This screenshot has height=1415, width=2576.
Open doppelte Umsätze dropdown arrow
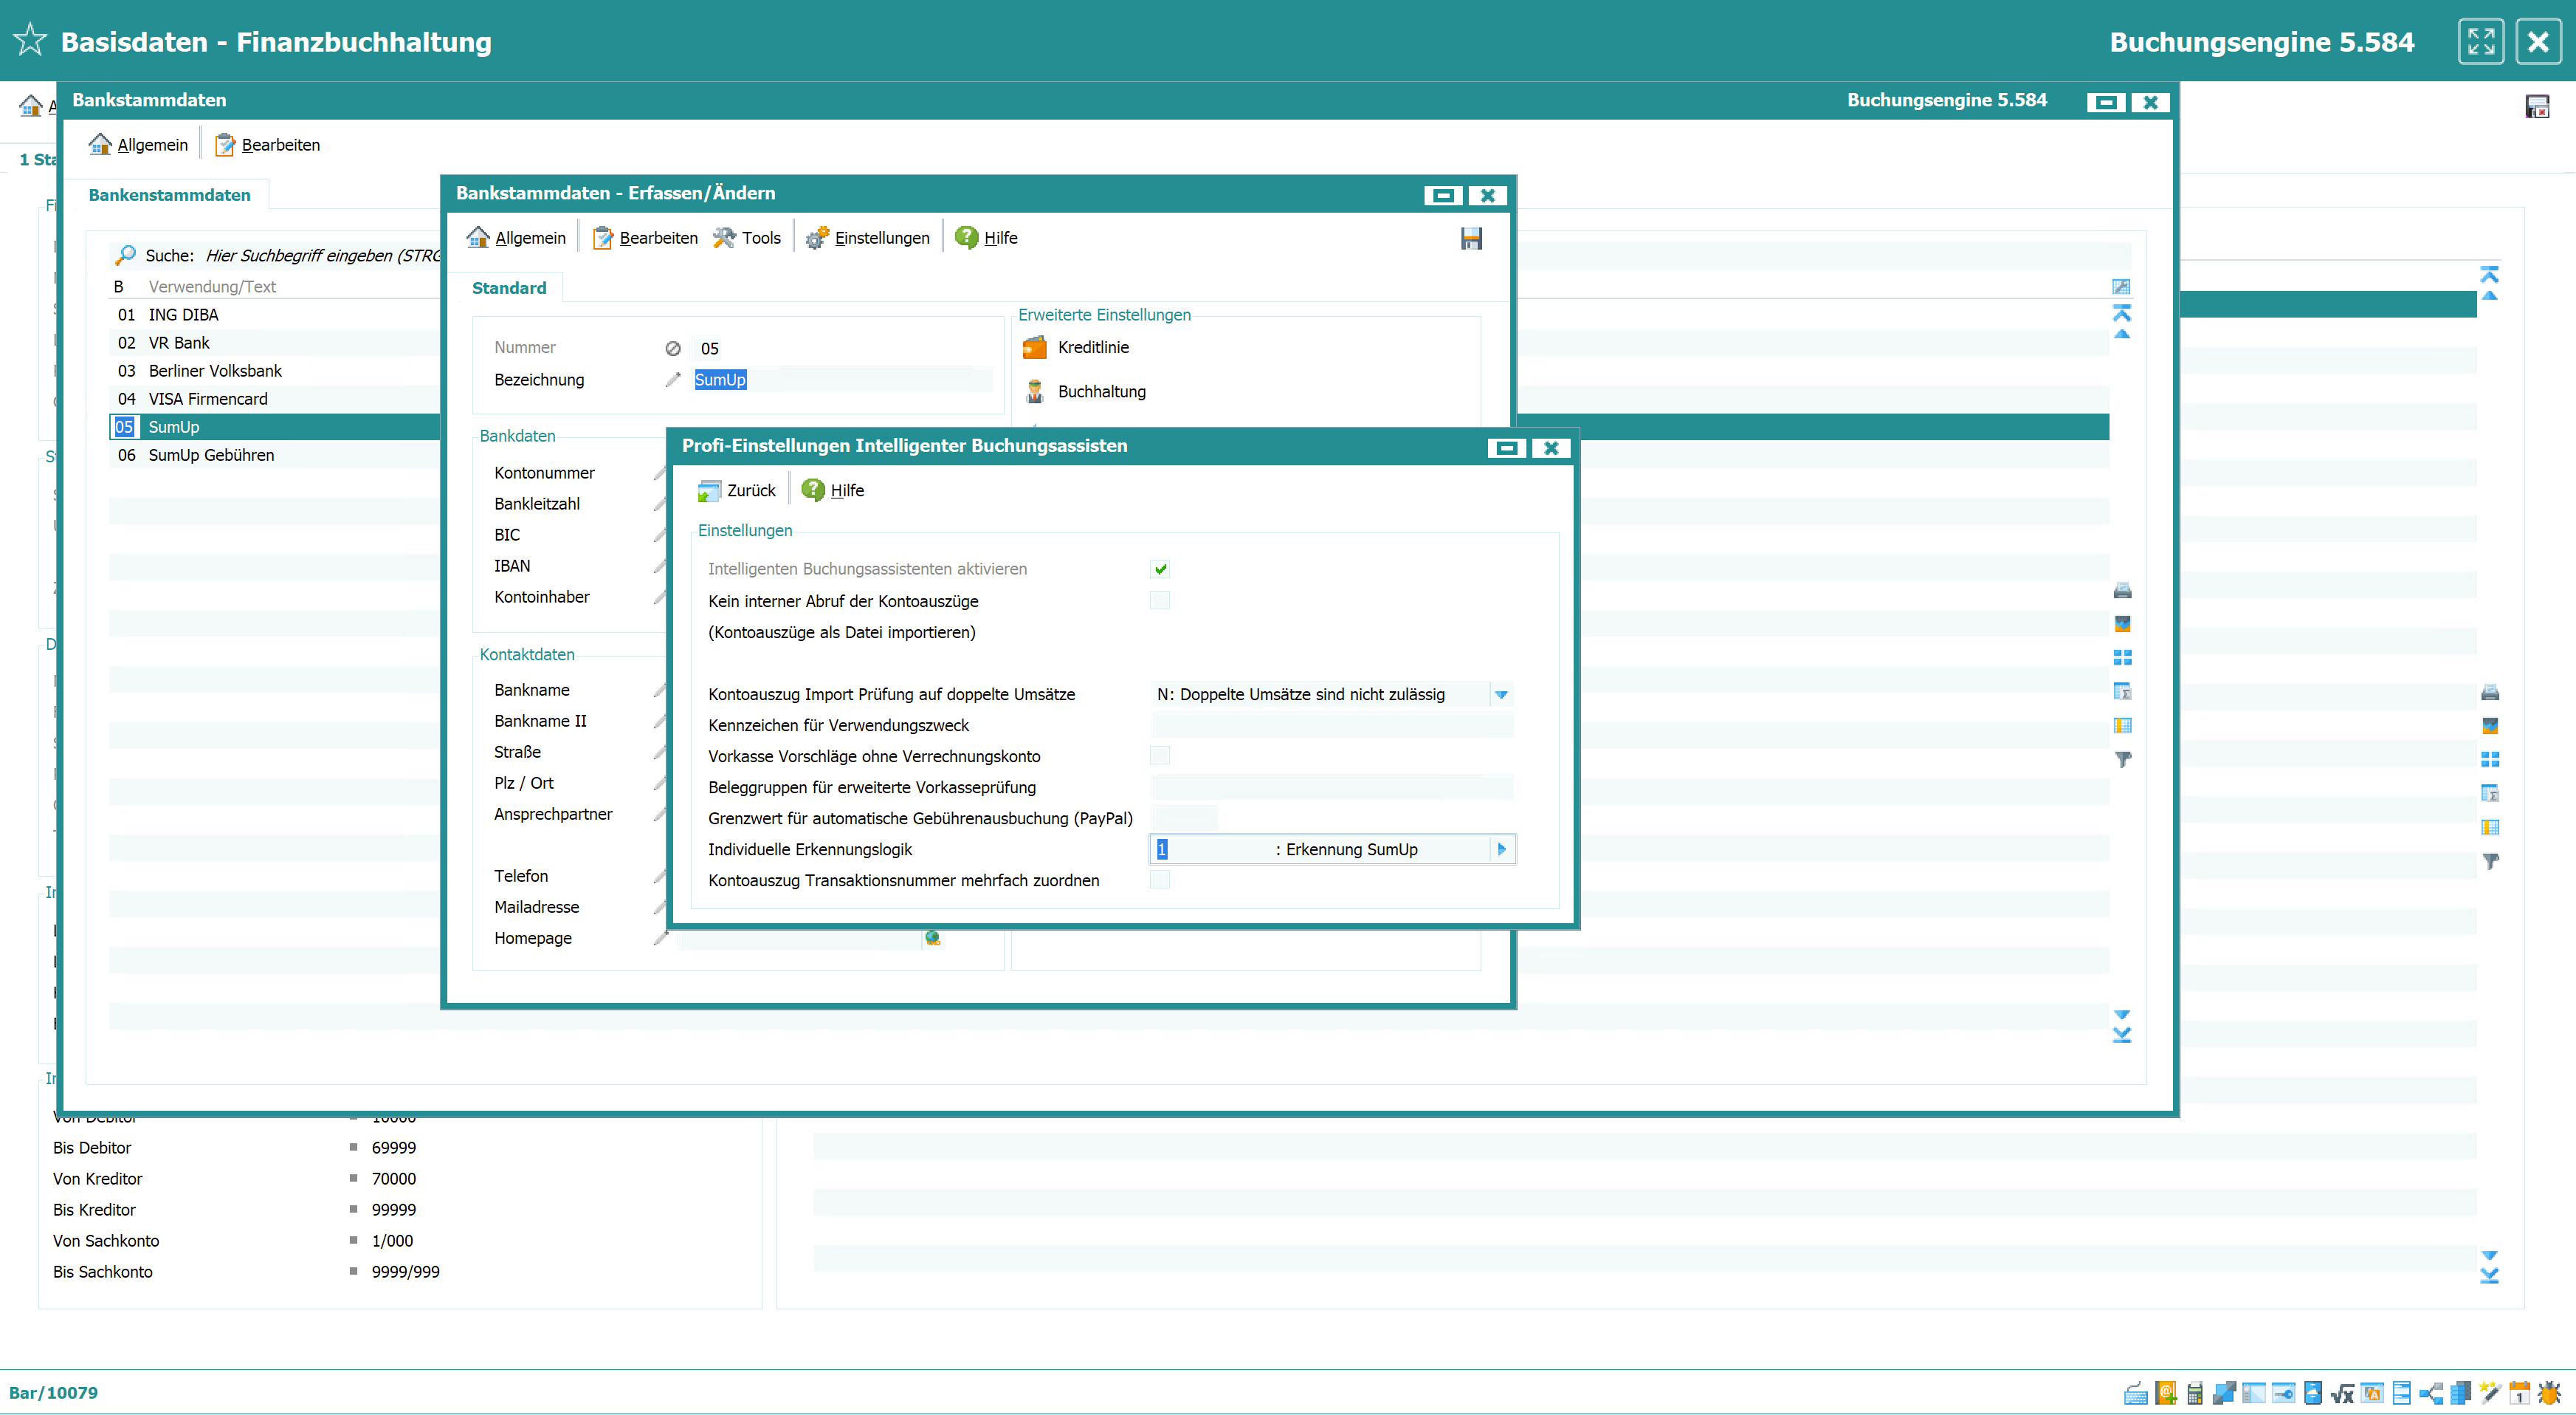pos(1501,694)
